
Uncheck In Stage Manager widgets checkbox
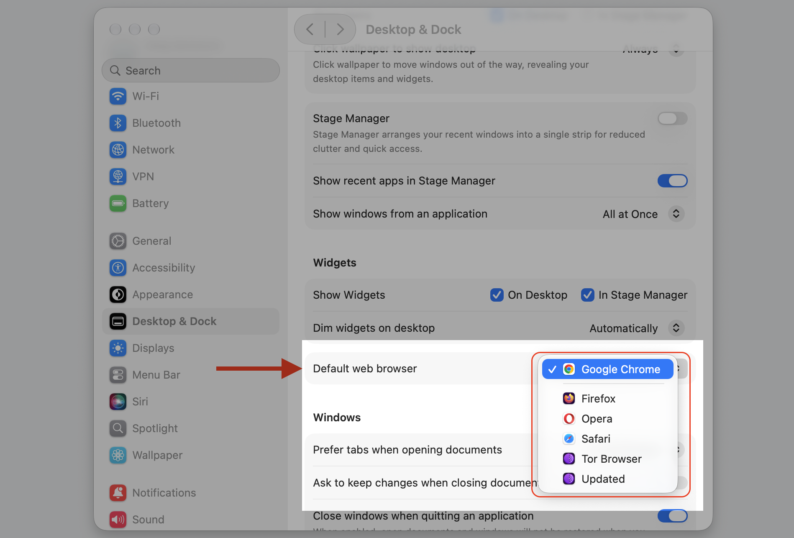click(x=587, y=295)
